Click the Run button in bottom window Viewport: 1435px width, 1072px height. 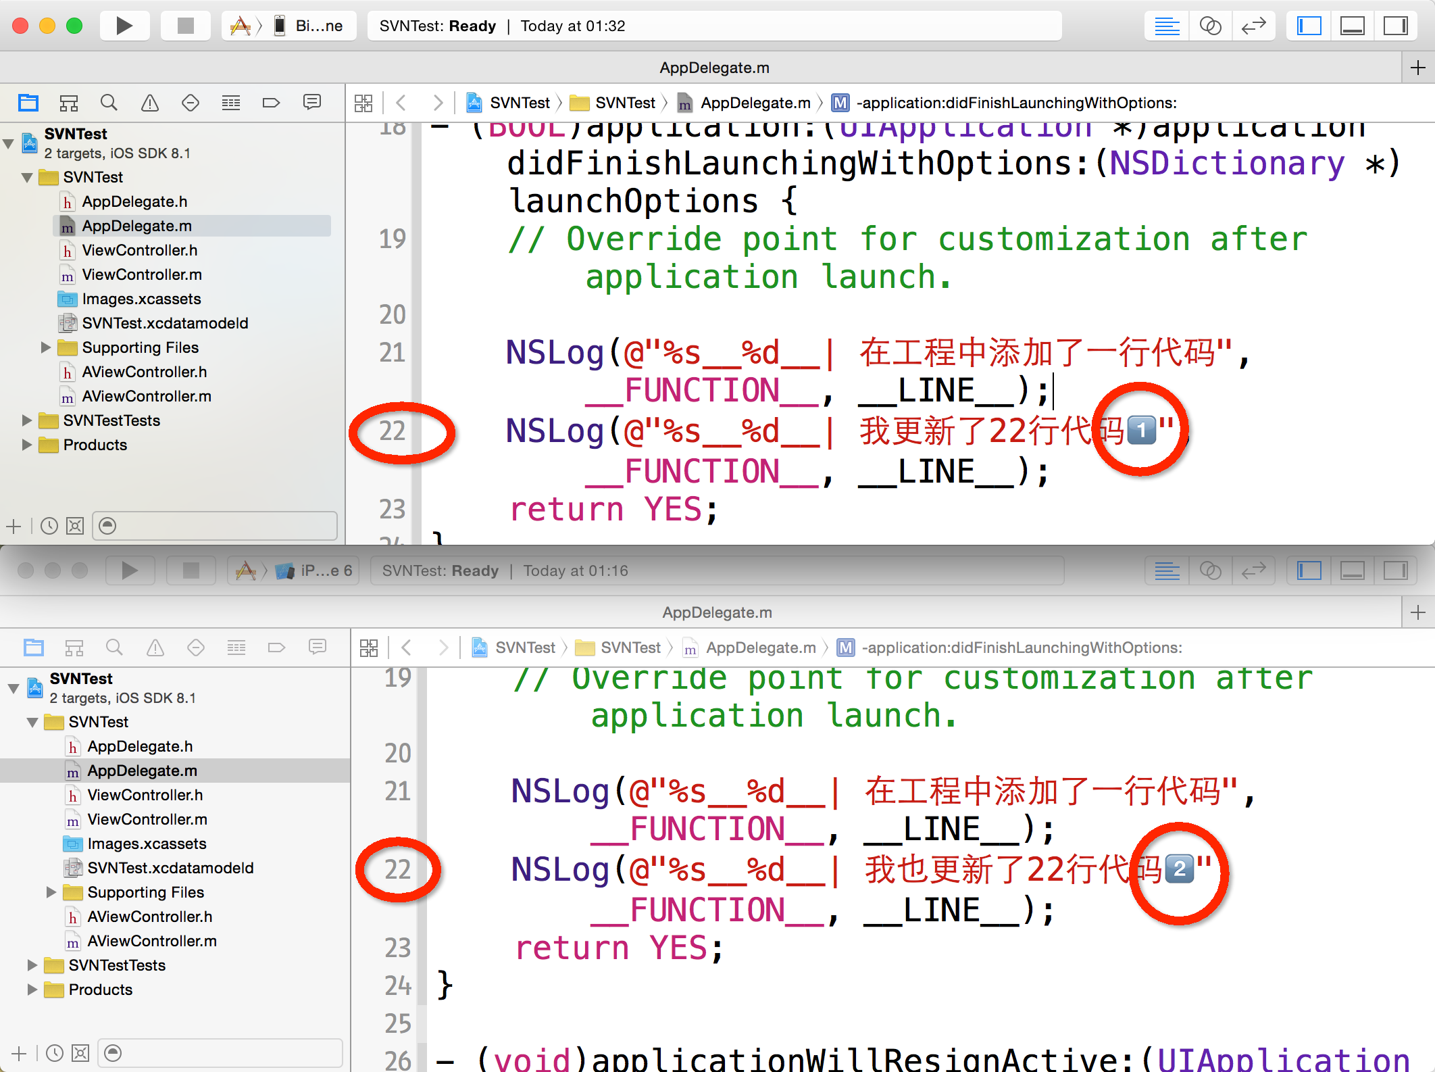[x=130, y=570]
